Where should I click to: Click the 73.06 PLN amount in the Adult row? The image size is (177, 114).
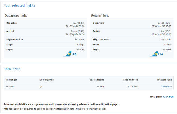coord(167,87)
